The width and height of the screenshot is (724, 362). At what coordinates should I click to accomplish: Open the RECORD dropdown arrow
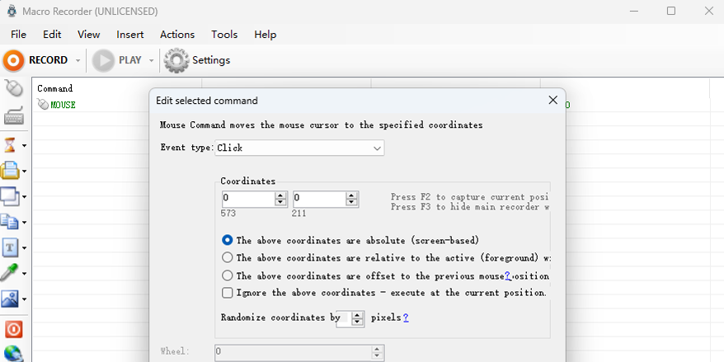click(x=78, y=60)
